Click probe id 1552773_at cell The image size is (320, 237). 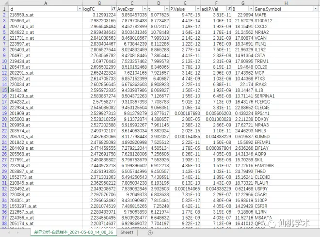coord(46,177)
